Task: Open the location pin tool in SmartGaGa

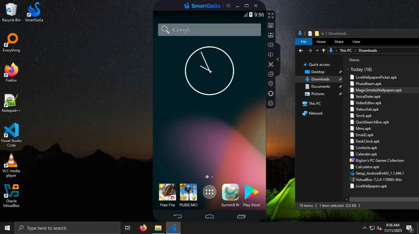Action: tap(271, 84)
